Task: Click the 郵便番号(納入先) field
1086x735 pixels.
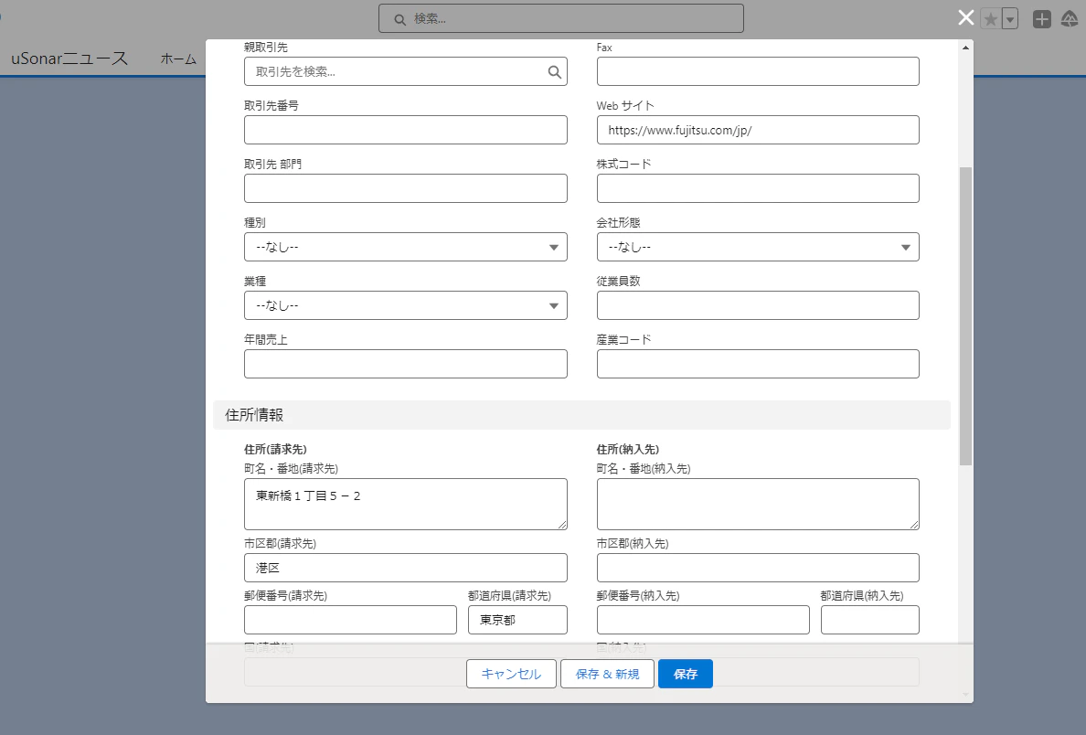Action: coord(703,620)
